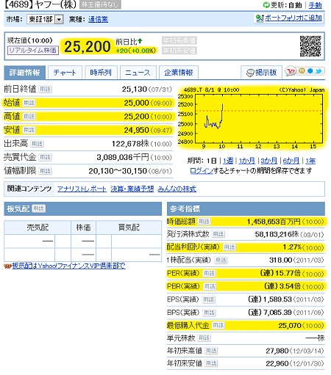
Task: Click the 用語 badge next to 最低購入代金
Action: coord(218,325)
